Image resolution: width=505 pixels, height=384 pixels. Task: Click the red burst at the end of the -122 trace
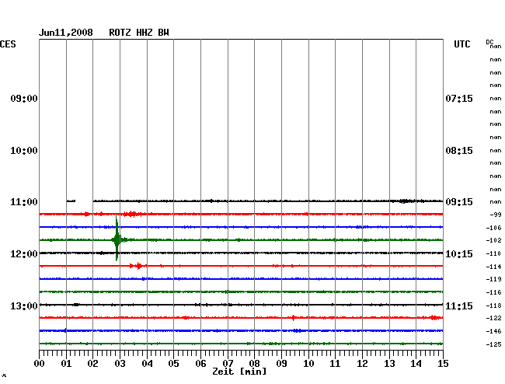(x=435, y=318)
